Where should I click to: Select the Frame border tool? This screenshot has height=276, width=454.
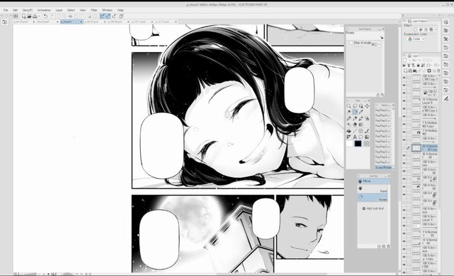pyautogui.click(x=361, y=131)
